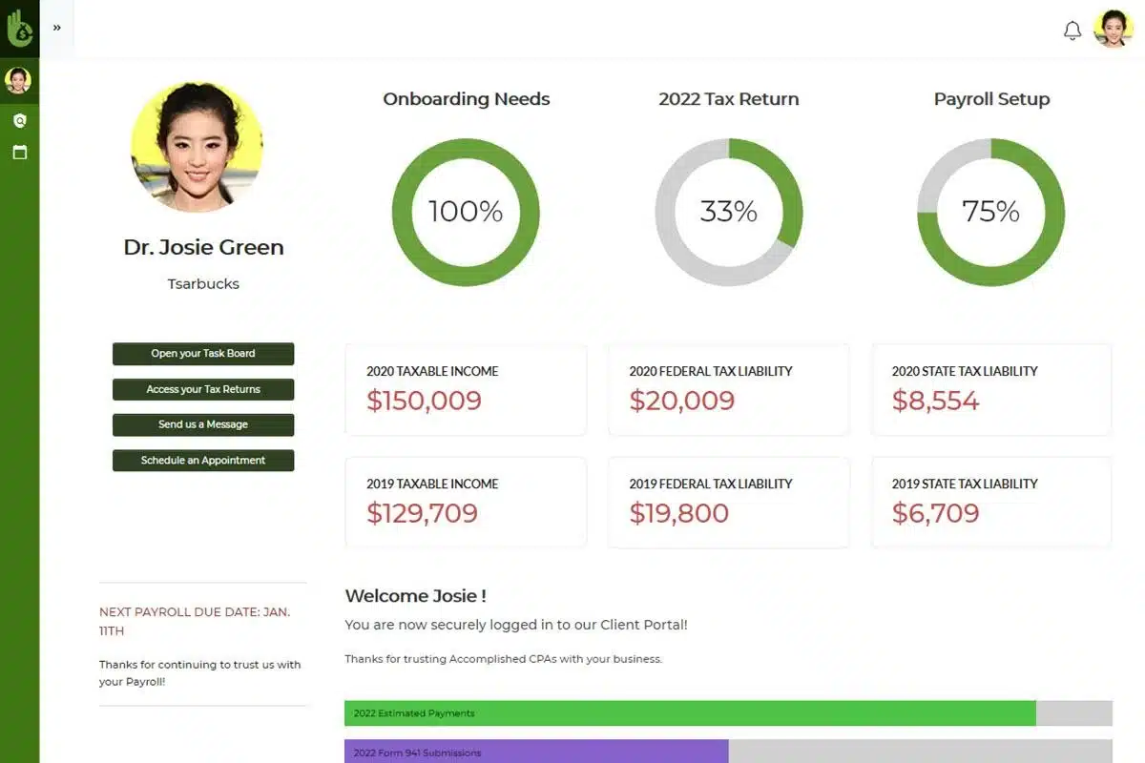Open the 2020 Taxable Income card
The image size is (1145, 763).
click(x=466, y=390)
